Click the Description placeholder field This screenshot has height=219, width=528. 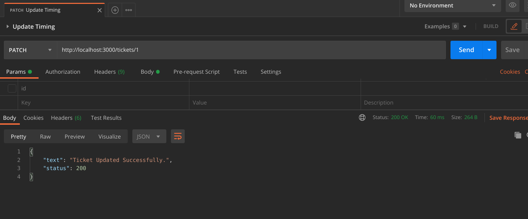(x=444, y=103)
